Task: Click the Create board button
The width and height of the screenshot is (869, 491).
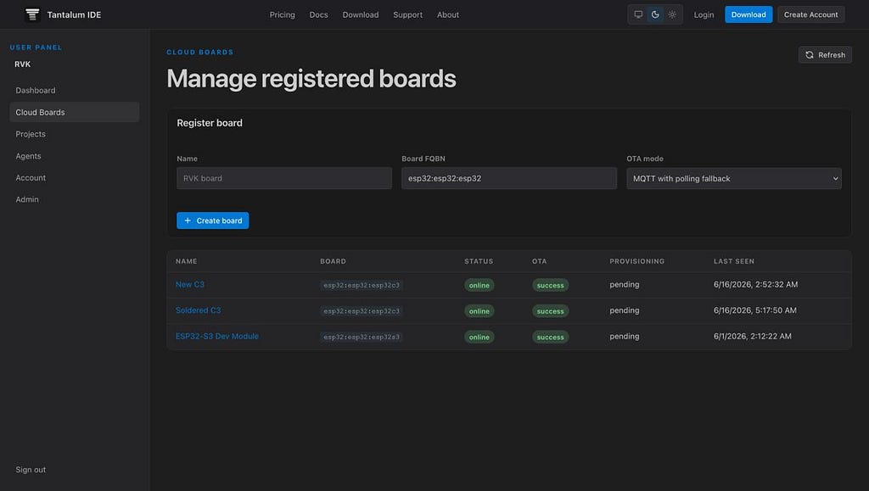Action: pyautogui.click(x=213, y=220)
